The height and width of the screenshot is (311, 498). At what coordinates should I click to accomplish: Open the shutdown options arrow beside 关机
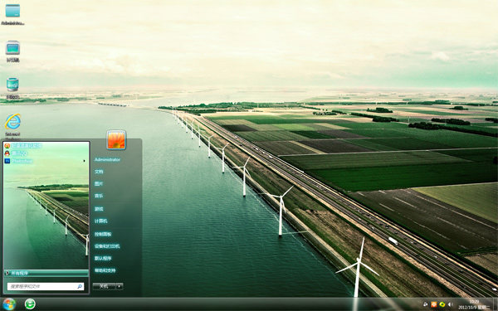coord(120,286)
